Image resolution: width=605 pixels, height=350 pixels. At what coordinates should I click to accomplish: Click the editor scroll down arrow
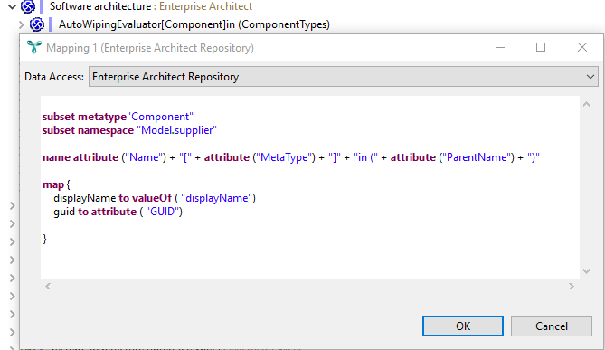[587, 271]
